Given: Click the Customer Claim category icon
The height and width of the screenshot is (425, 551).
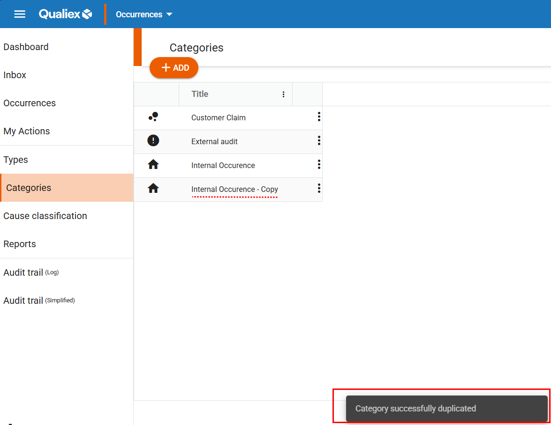Looking at the screenshot, I should [x=153, y=117].
